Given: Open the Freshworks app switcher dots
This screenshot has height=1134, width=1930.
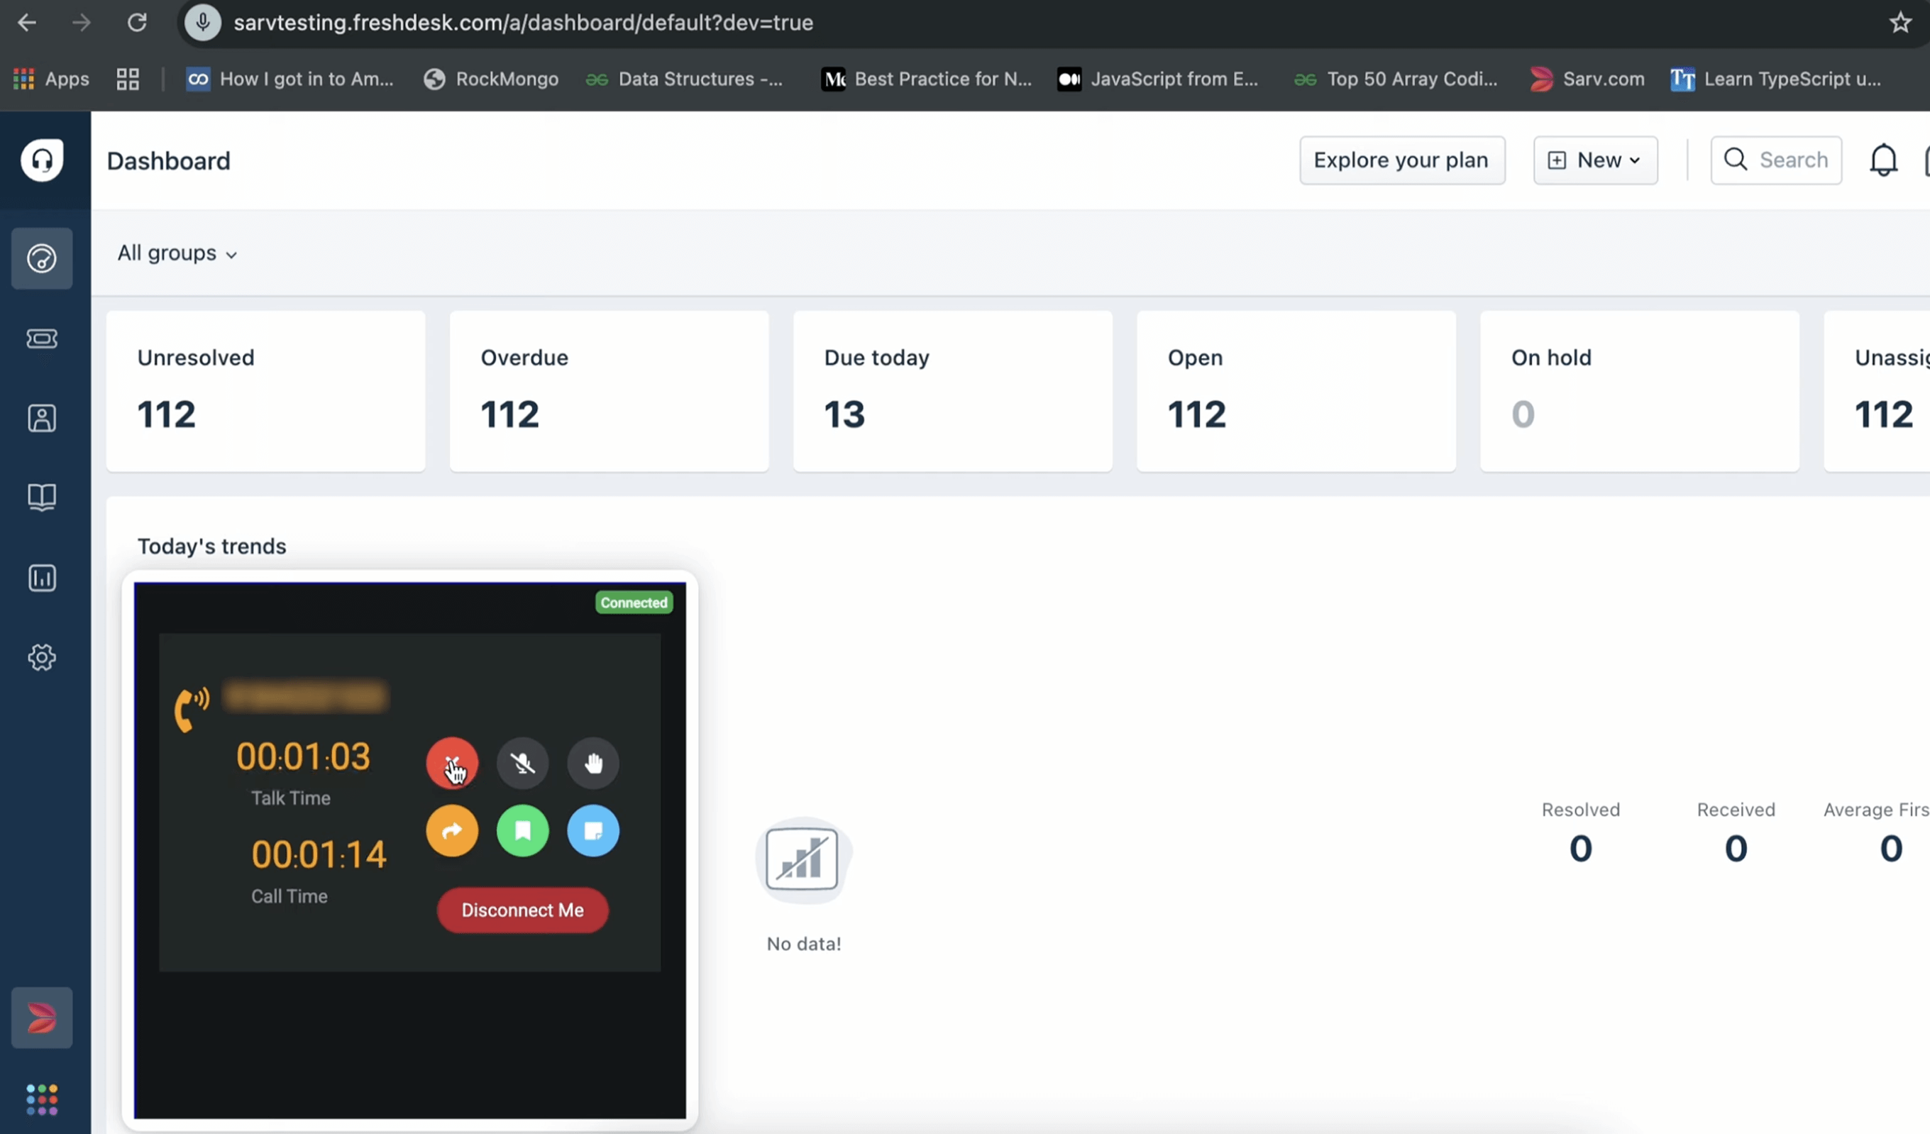Looking at the screenshot, I should tap(42, 1099).
